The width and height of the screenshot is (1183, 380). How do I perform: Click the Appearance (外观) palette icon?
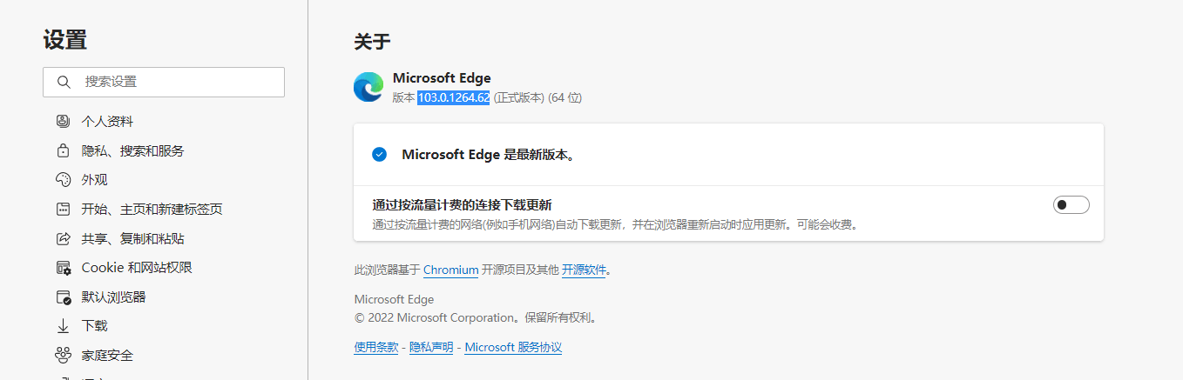point(63,180)
